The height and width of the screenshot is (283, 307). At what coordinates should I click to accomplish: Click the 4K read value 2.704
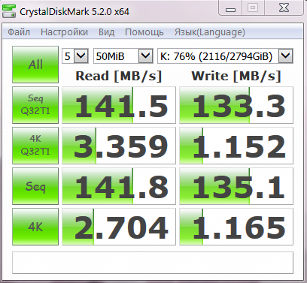(x=119, y=227)
